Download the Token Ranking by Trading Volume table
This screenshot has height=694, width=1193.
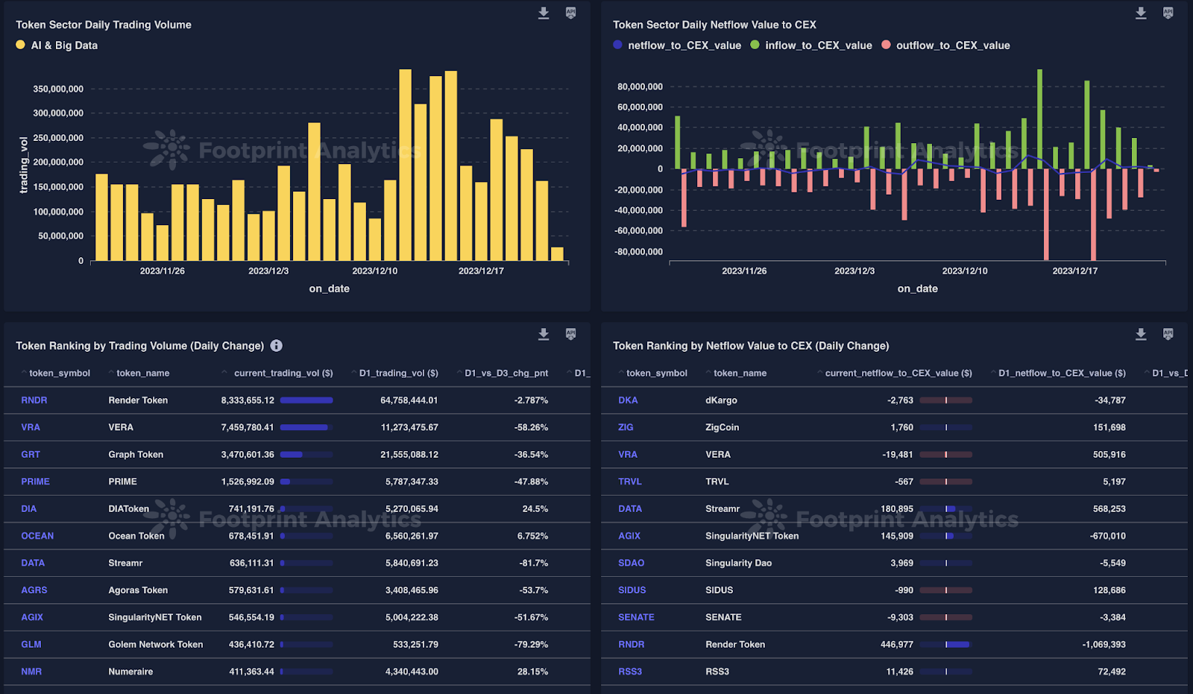click(x=544, y=334)
